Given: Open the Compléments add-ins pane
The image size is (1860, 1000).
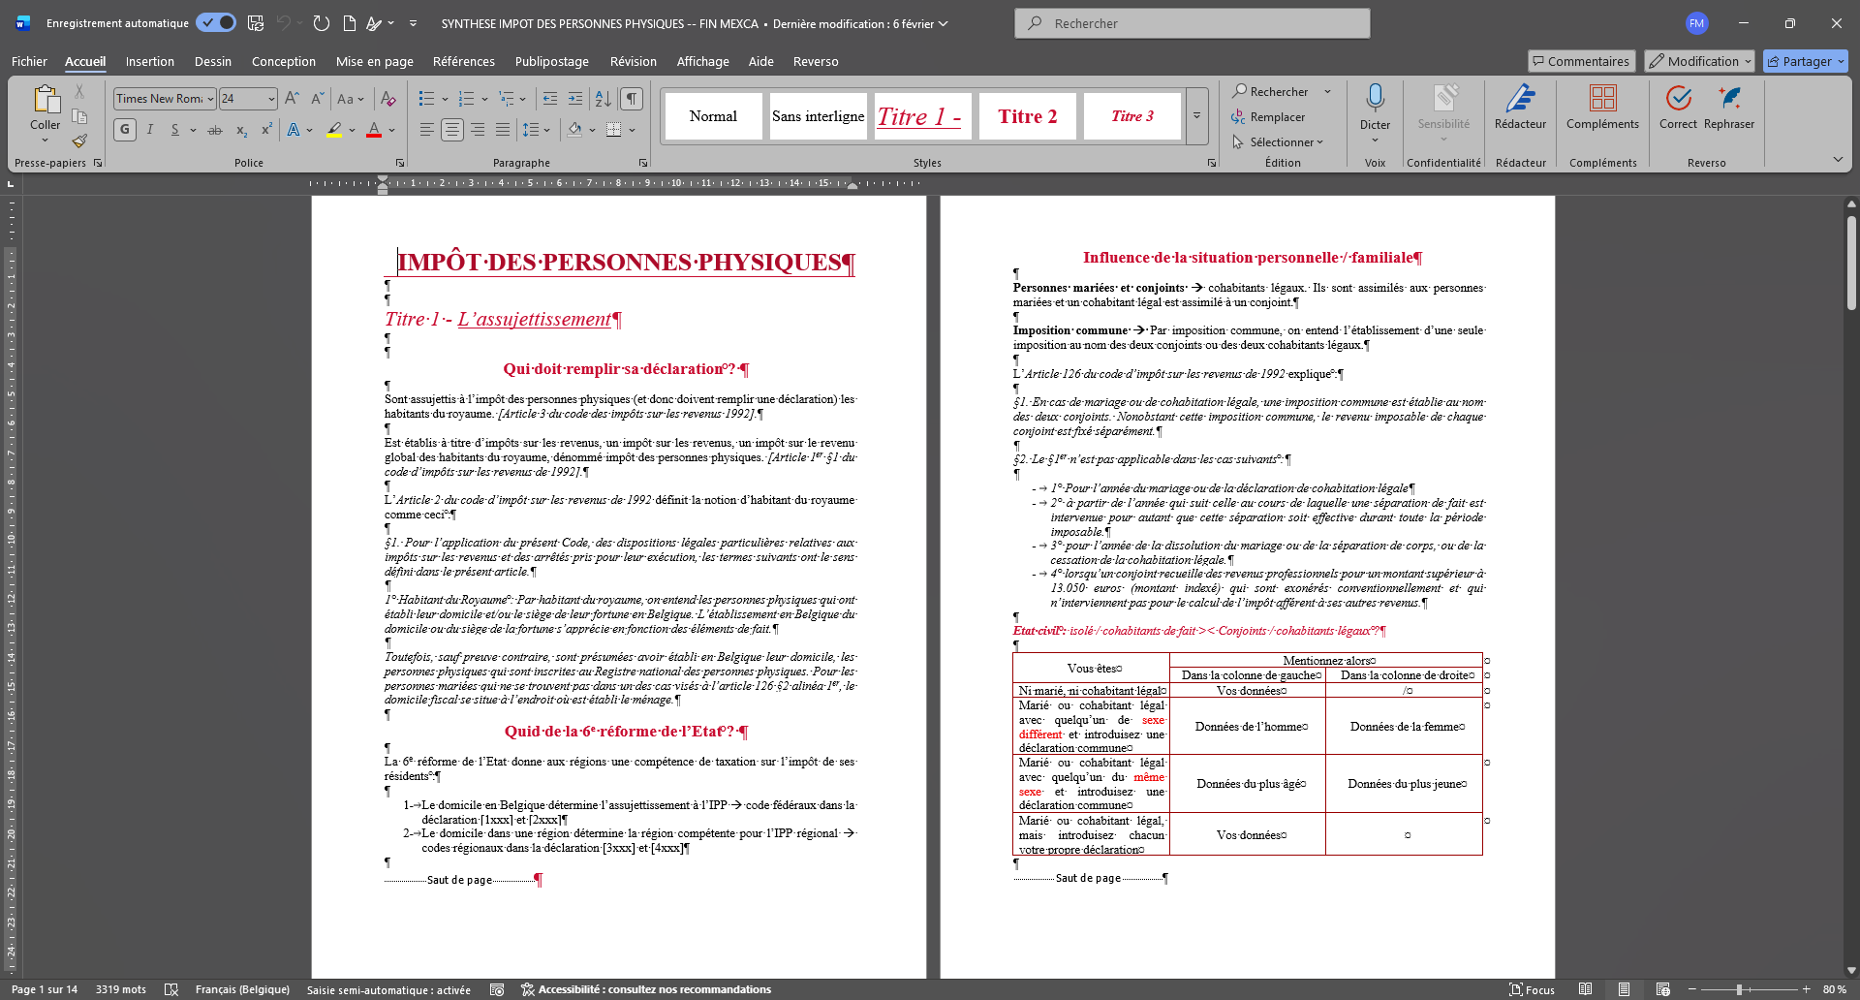Looking at the screenshot, I should pos(1602,107).
